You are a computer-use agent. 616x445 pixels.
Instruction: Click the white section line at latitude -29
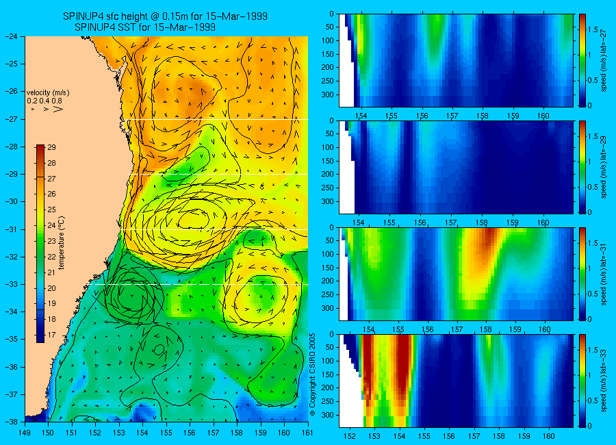pyautogui.click(x=219, y=174)
